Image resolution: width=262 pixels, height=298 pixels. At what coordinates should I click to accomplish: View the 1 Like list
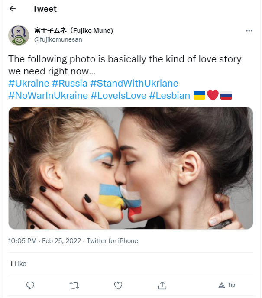point(18,263)
